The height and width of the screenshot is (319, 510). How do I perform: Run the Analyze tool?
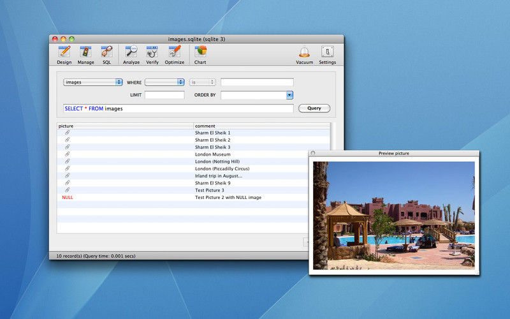[131, 55]
